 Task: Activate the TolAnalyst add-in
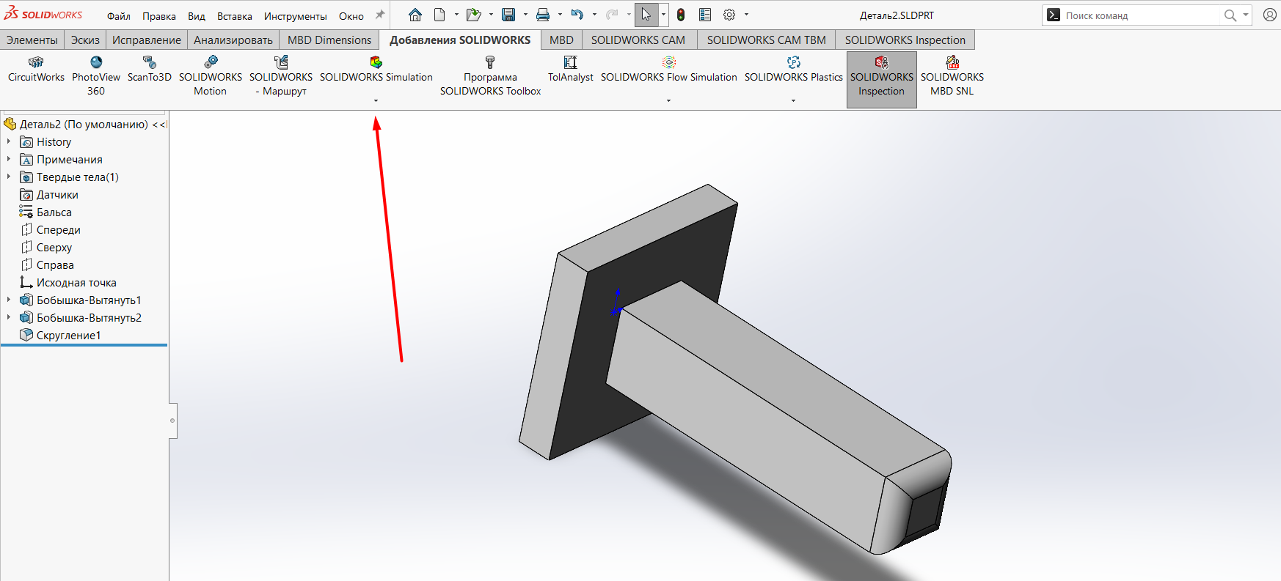[x=570, y=70]
